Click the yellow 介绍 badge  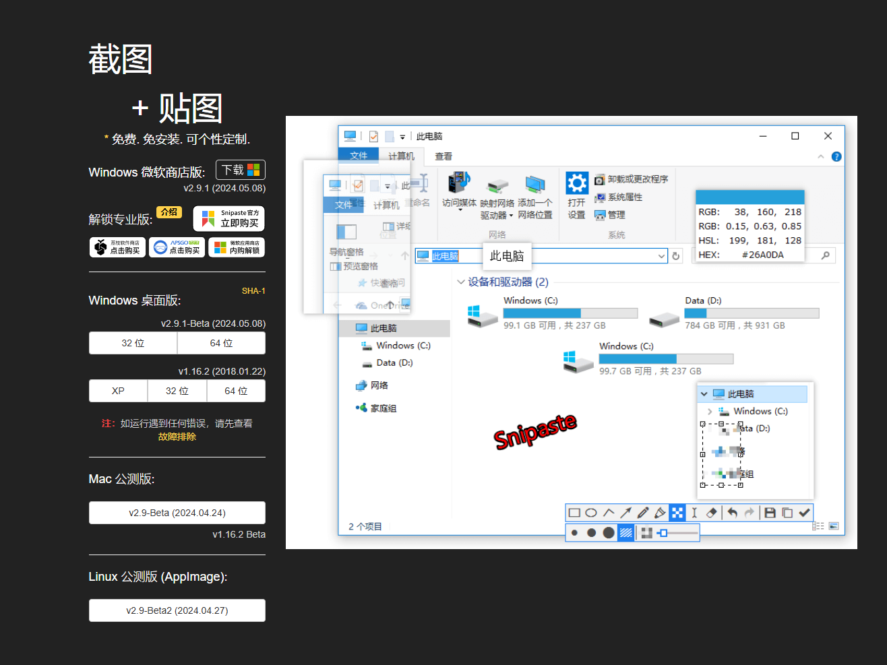point(169,212)
